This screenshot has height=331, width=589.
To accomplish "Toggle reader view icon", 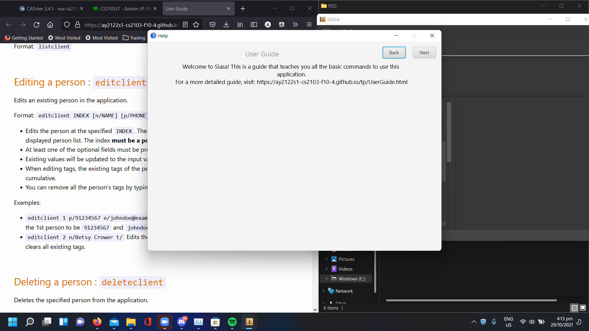I will point(185,25).
